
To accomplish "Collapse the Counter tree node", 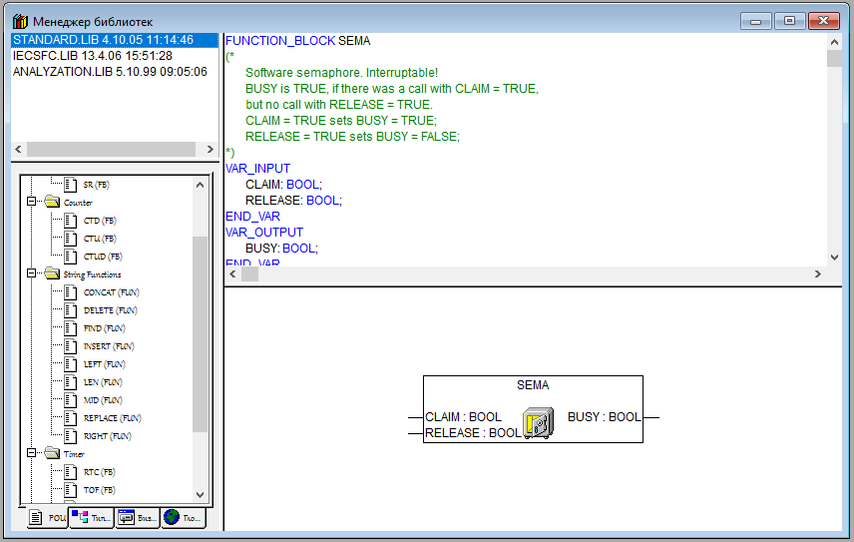I will coord(32,203).
